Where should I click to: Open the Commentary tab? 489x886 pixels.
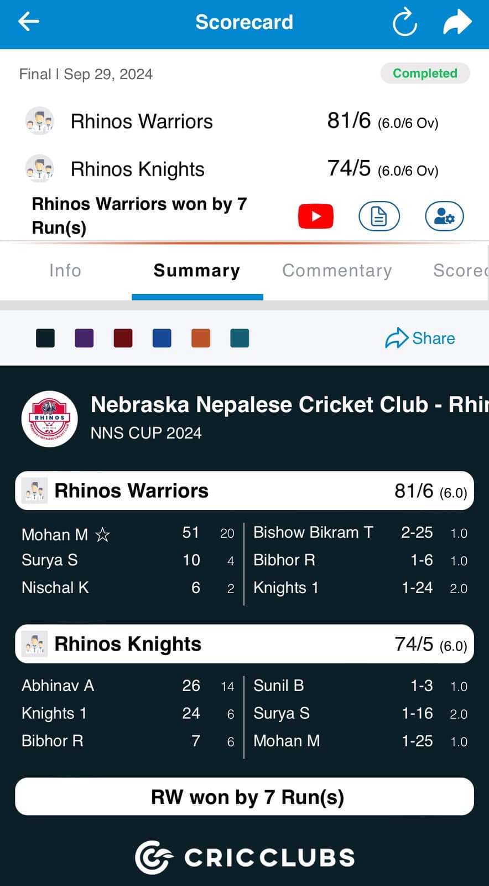[x=337, y=270]
